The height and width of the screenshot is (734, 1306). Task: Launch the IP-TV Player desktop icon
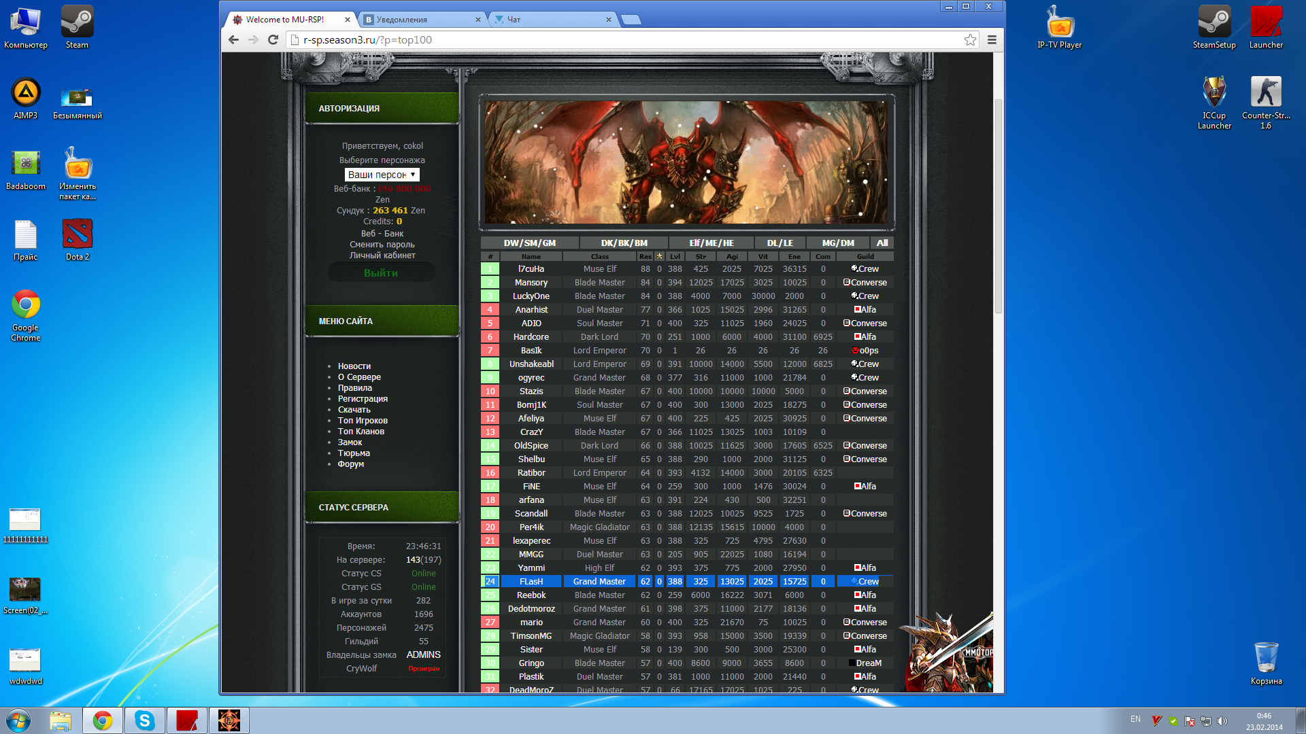1059,28
